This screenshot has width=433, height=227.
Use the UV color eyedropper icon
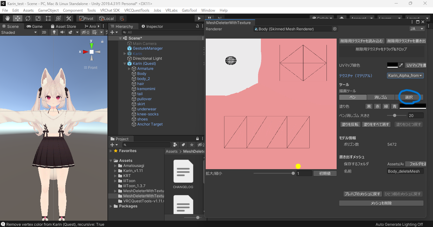point(401,65)
